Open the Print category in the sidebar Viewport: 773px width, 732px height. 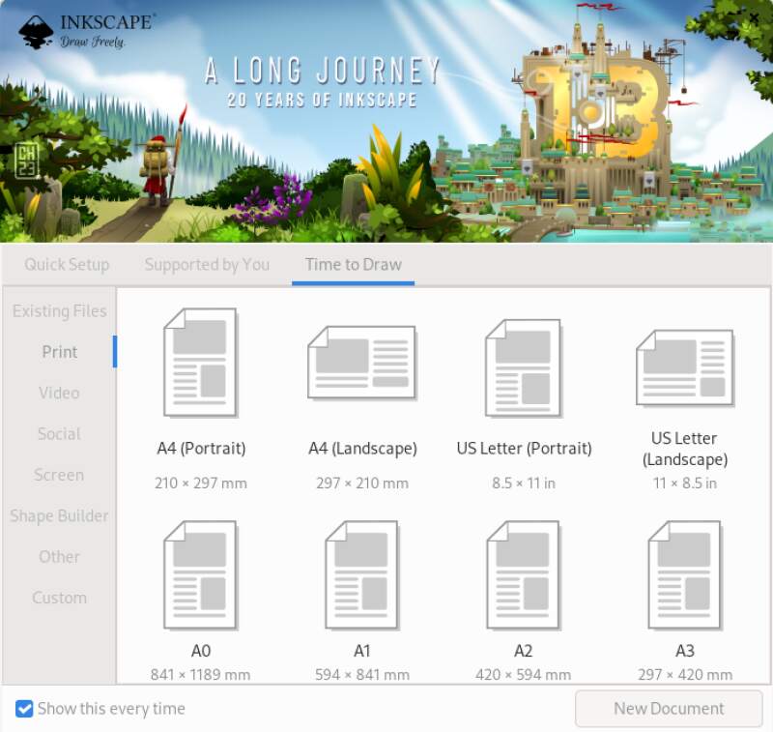tap(59, 352)
